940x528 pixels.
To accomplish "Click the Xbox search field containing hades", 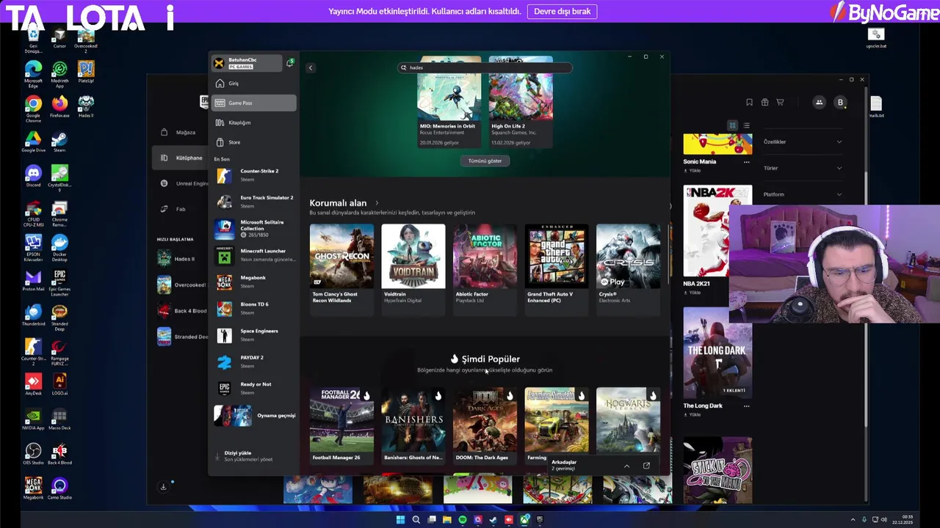I will coord(485,67).
